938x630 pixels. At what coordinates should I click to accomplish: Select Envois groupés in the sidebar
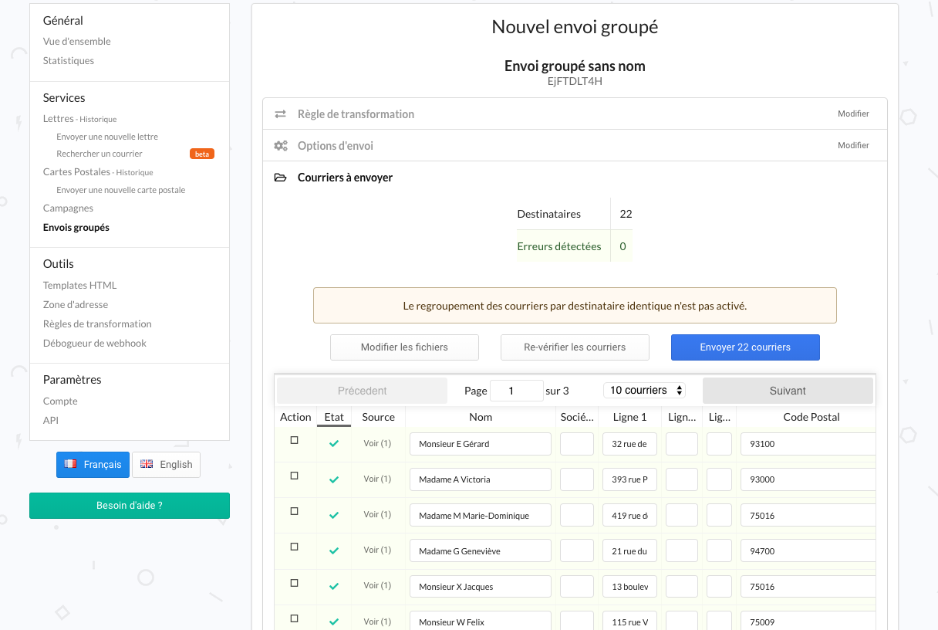76,228
